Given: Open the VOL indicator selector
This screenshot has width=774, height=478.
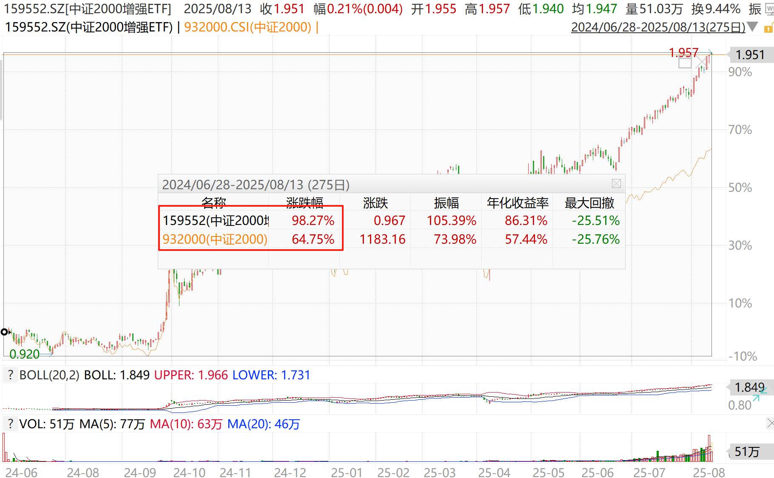Looking at the screenshot, I should tap(32, 424).
